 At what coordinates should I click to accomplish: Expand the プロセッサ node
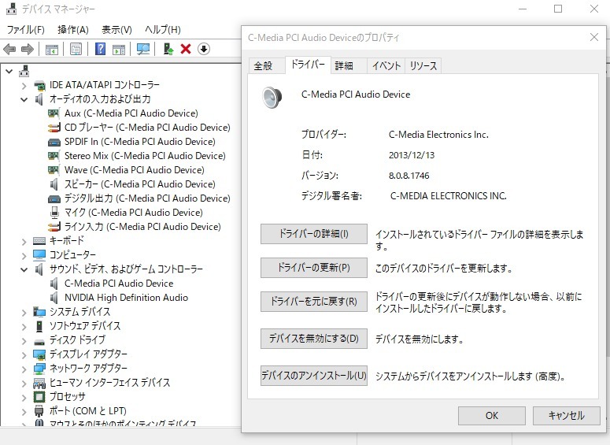[x=24, y=398]
